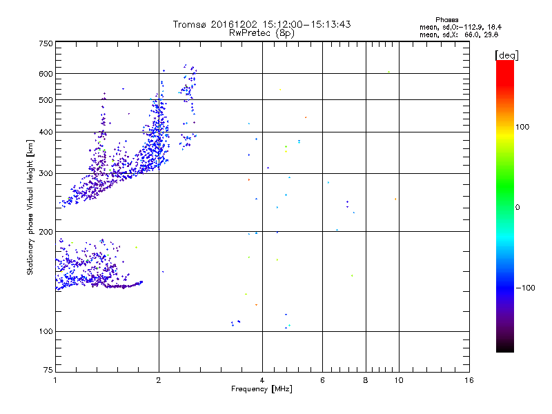Click the x-axis tick label '16'
552x414 pixels.
click(469, 380)
